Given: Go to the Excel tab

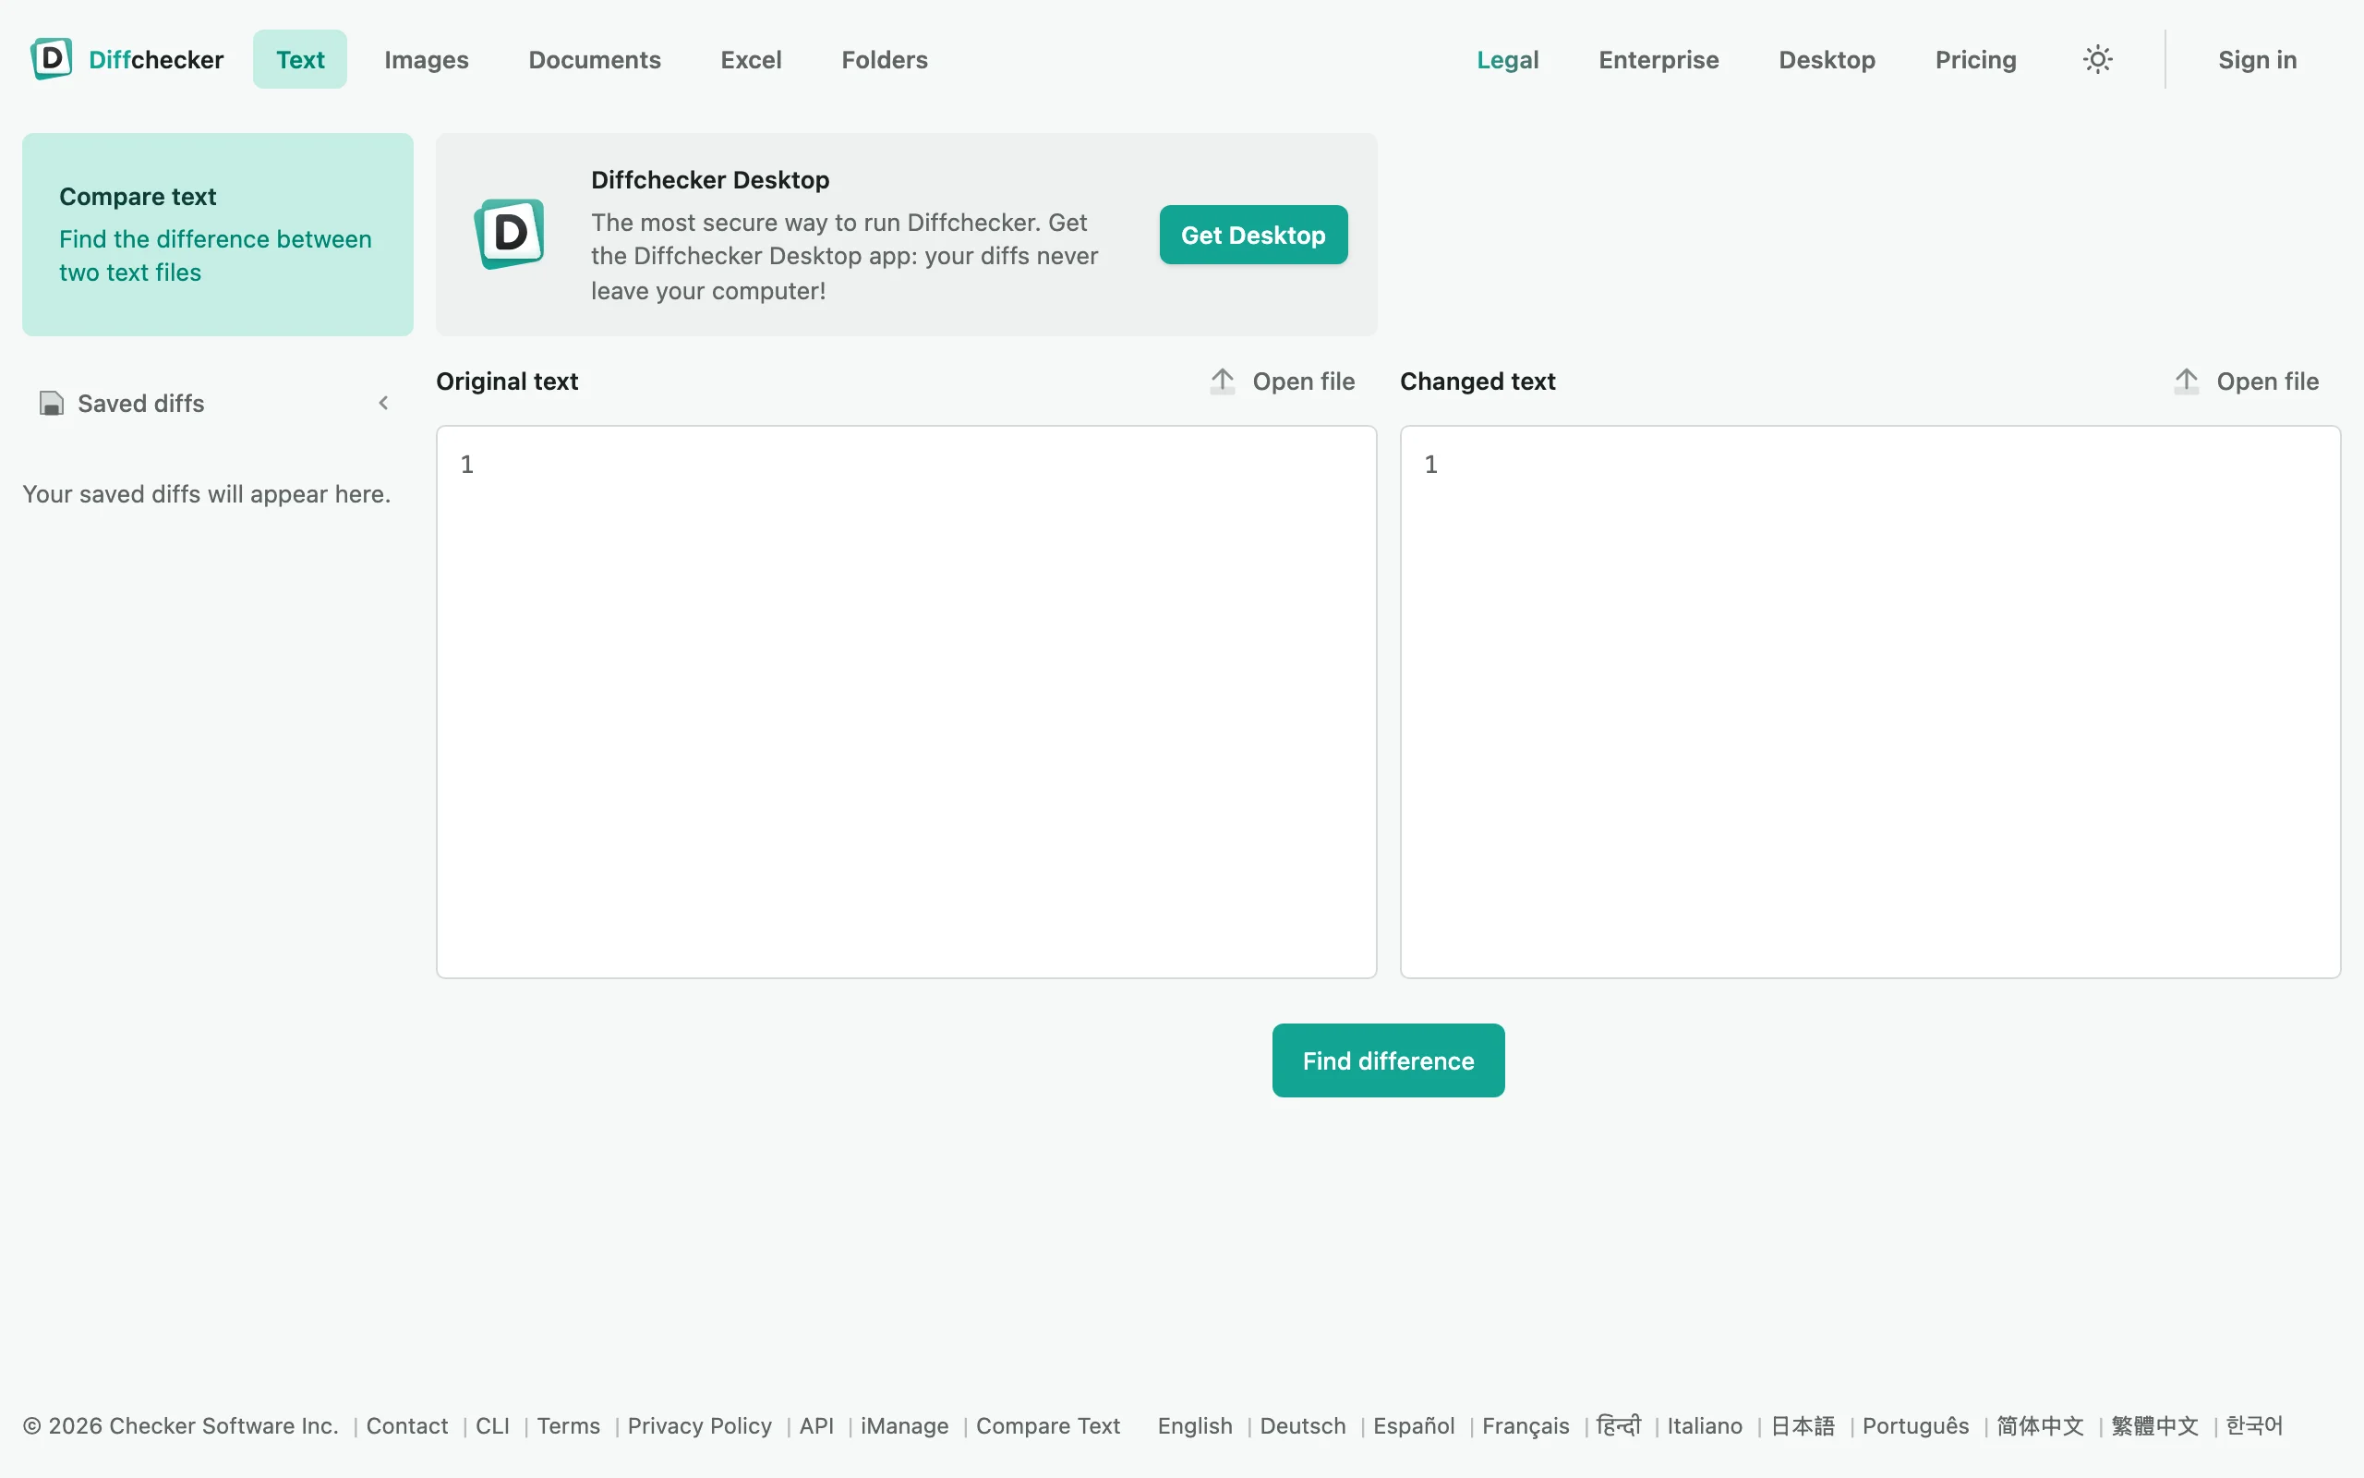Looking at the screenshot, I should 751,60.
